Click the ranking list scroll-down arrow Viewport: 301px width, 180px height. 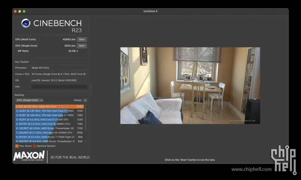click(x=86, y=141)
